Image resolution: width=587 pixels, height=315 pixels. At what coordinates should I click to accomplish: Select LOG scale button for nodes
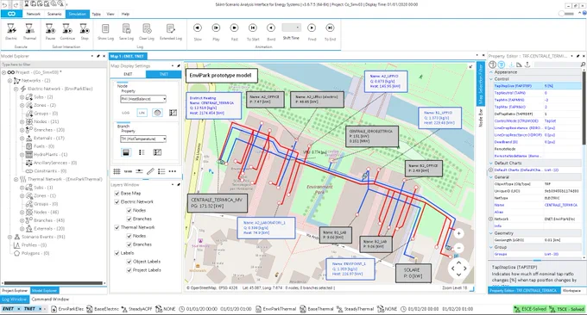click(126, 113)
